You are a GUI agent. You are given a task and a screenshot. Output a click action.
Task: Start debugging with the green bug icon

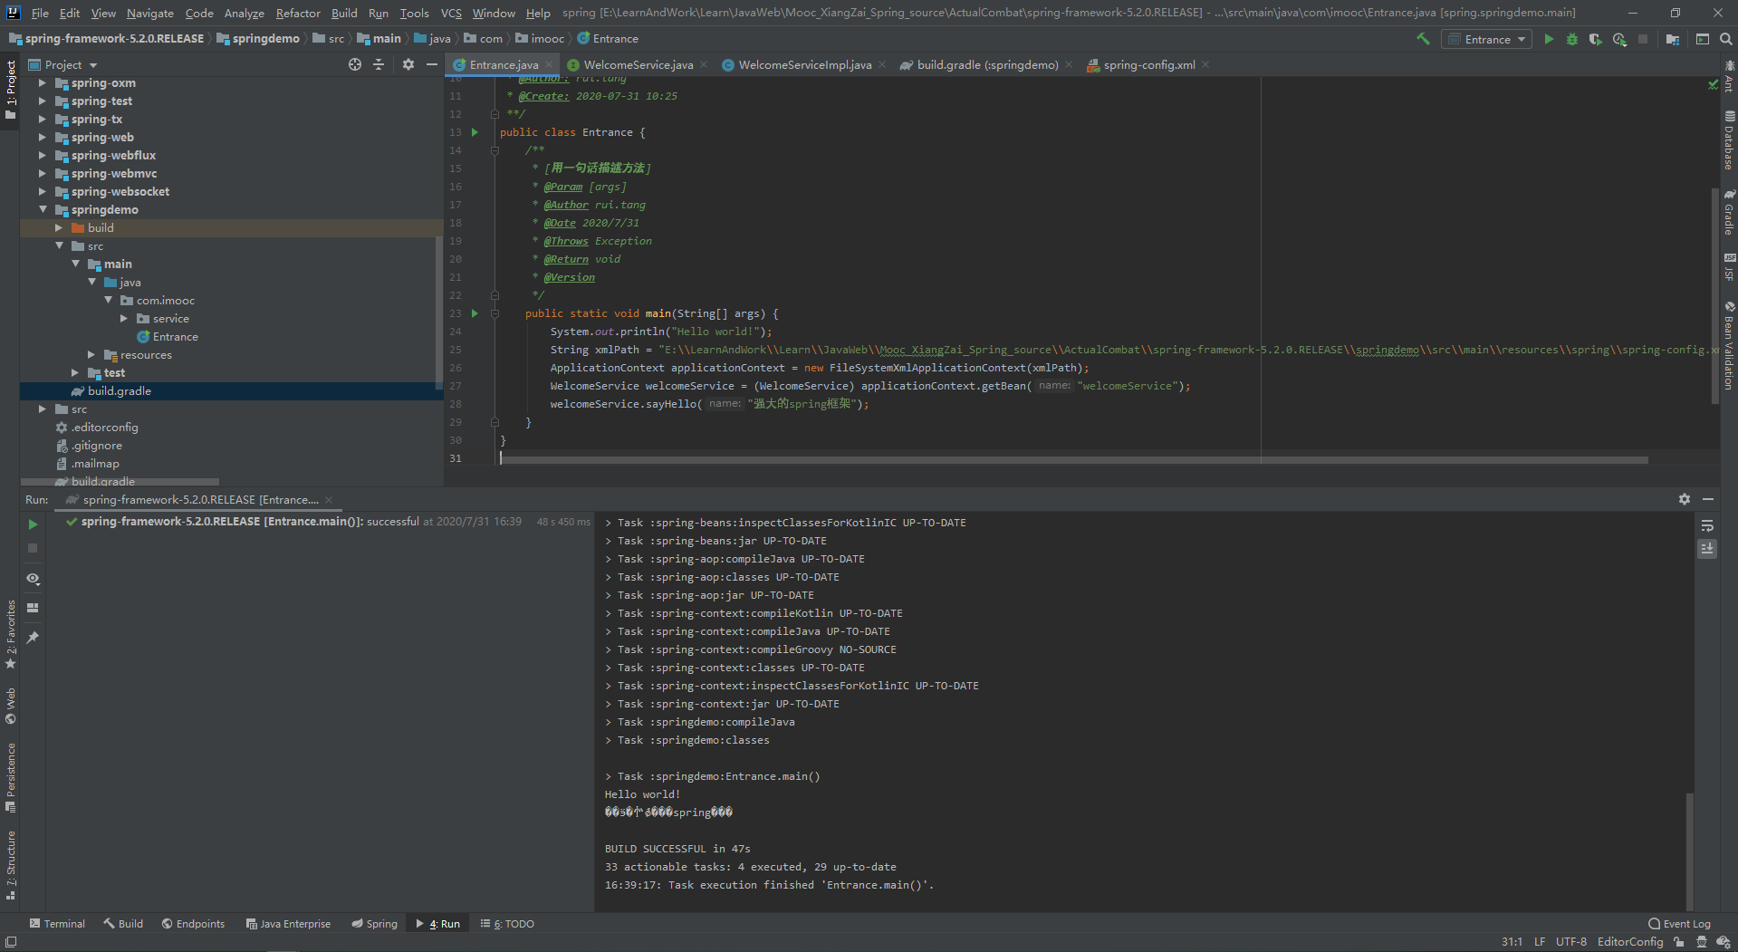point(1572,39)
